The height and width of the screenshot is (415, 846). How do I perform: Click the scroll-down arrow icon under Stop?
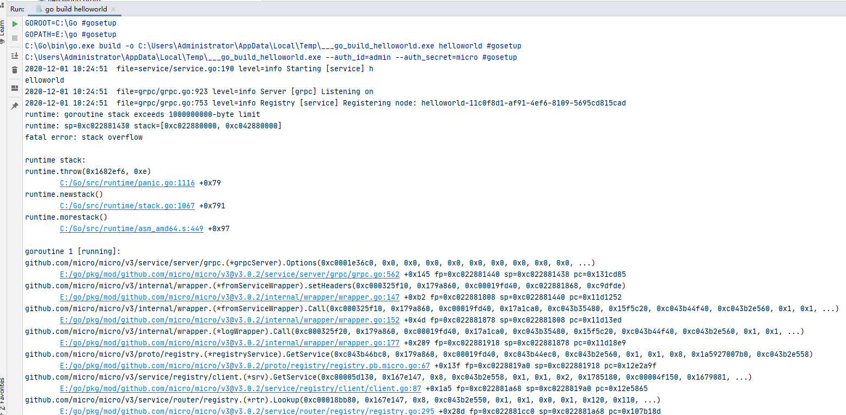coord(15,55)
